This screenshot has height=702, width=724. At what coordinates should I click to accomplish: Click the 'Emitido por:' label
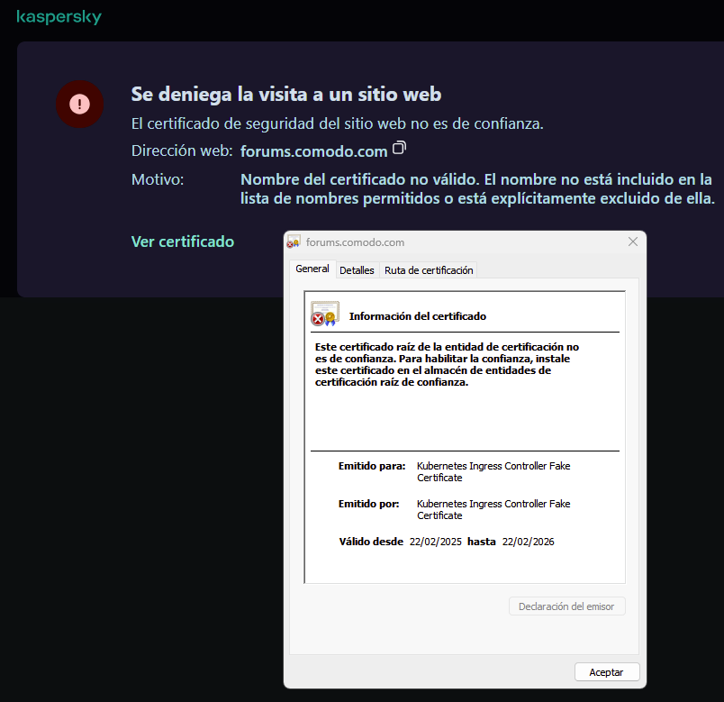pyautogui.click(x=368, y=504)
